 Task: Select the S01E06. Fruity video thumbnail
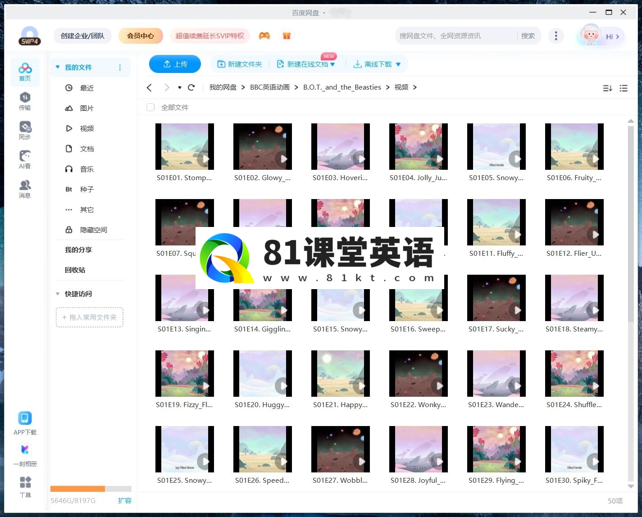[x=574, y=146]
